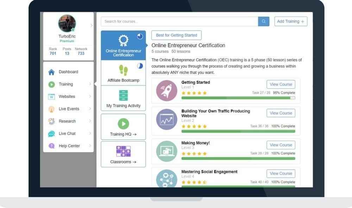Open the Dashboard menu item
This screenshot has width=352, height=208.
[69, 72]
